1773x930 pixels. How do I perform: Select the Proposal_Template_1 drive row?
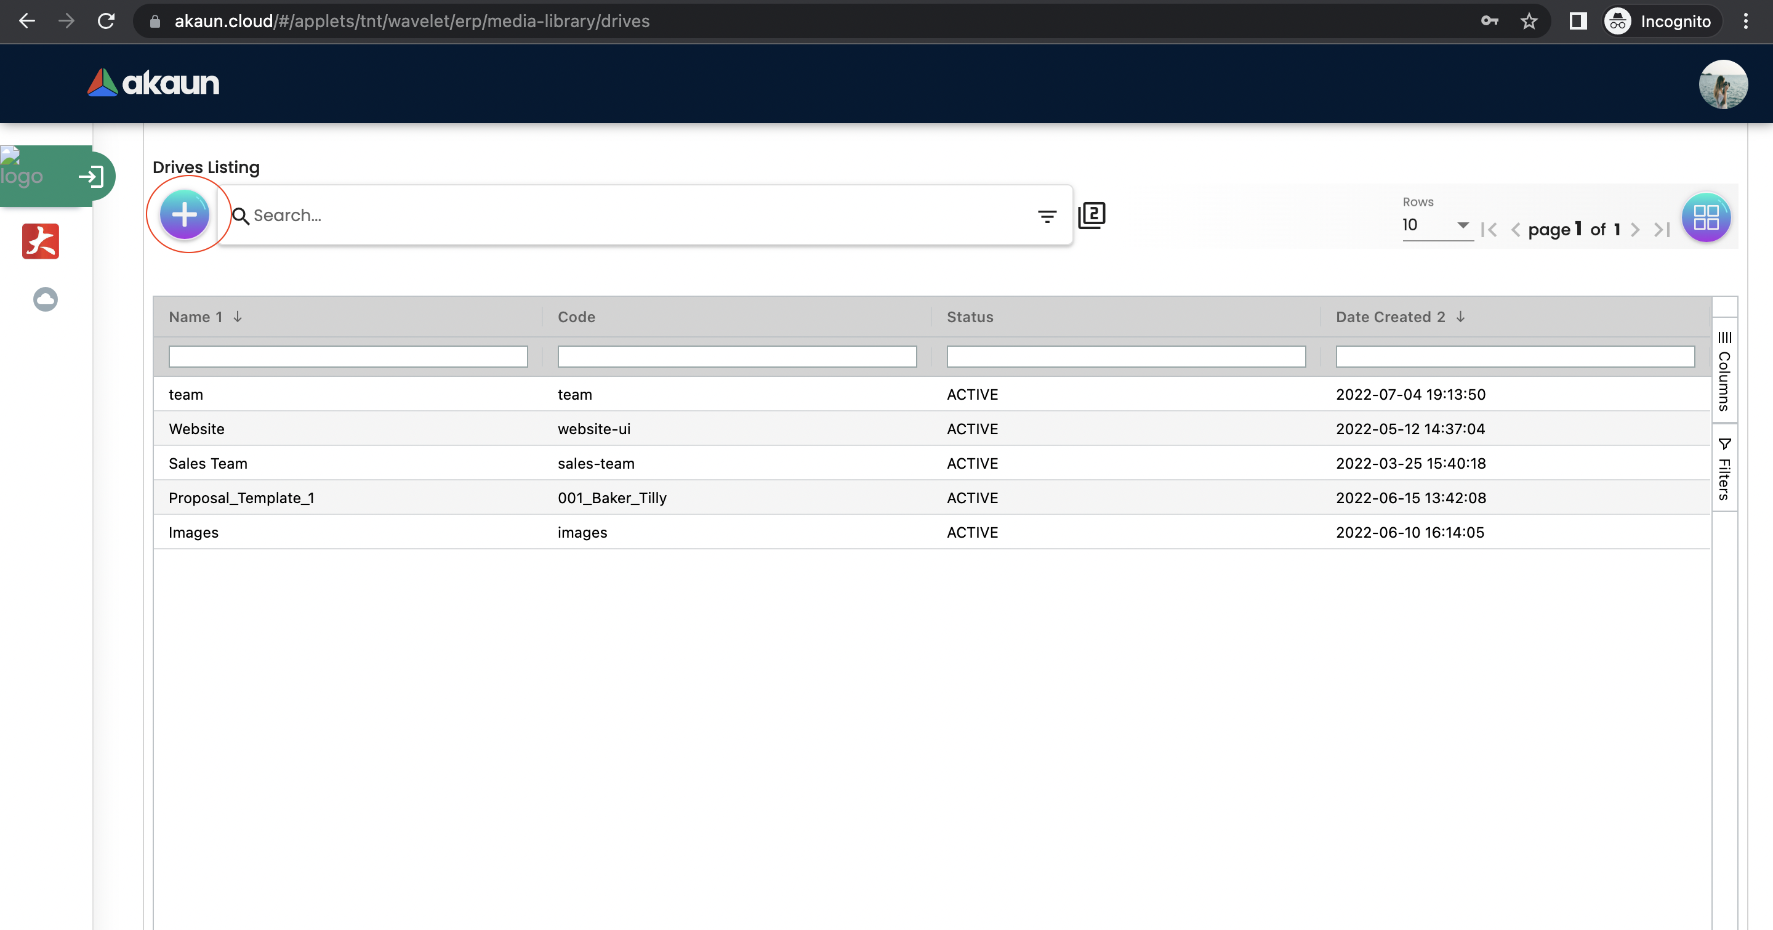(x=241, y=498)
